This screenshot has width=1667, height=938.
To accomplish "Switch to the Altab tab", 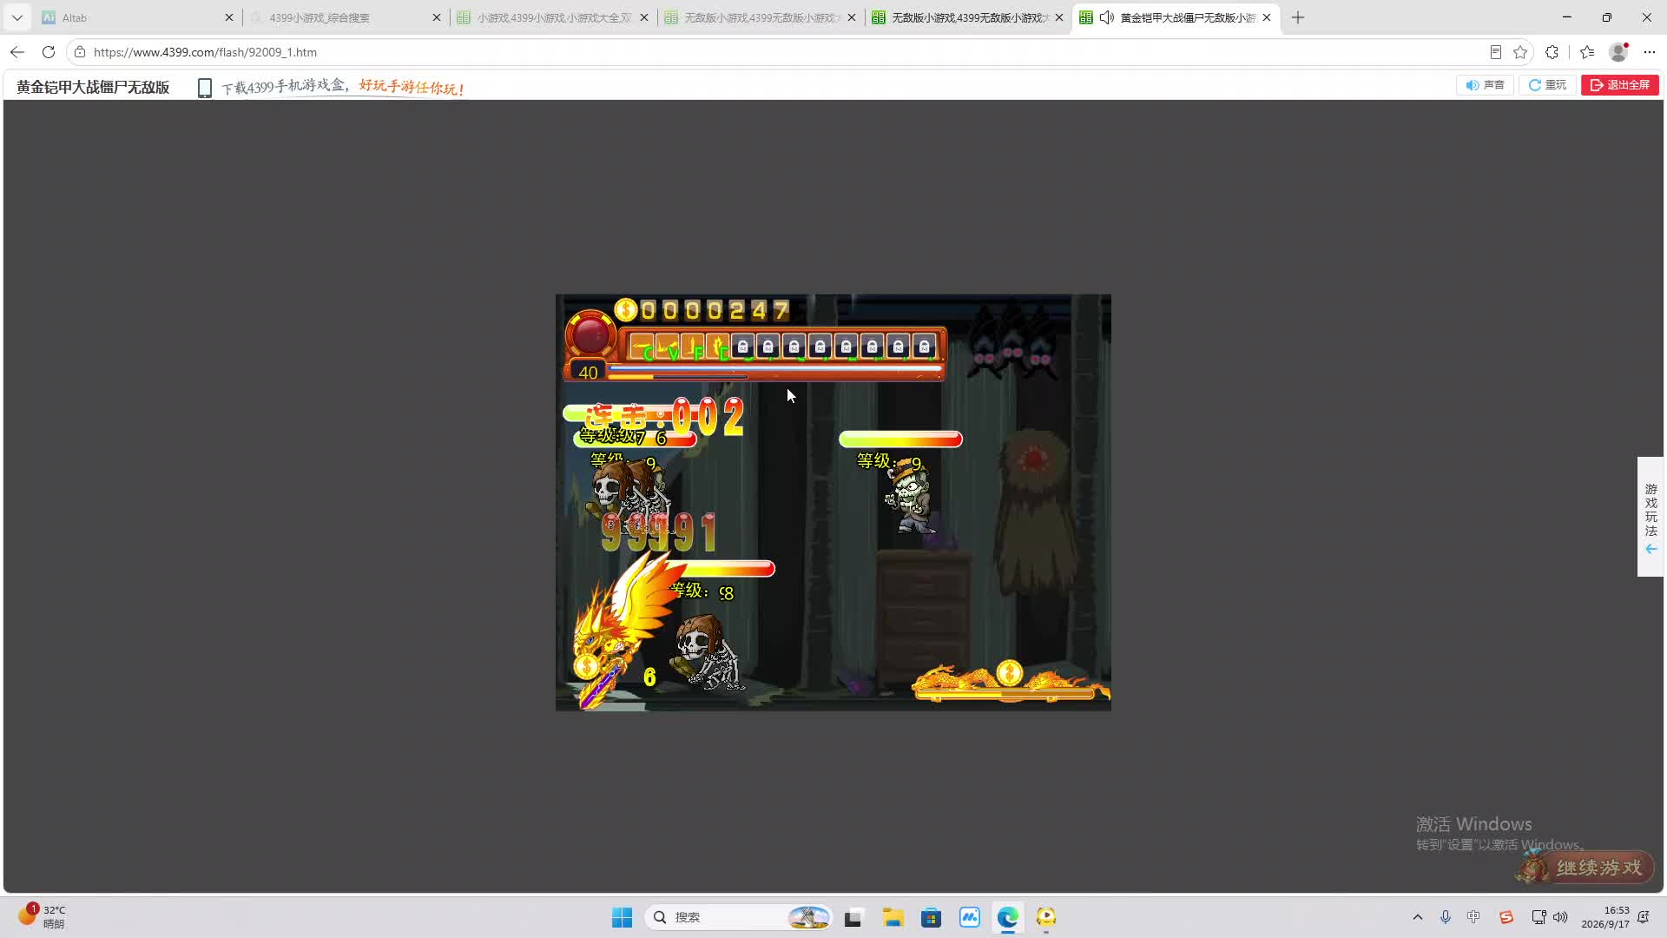I will [139, 17].
